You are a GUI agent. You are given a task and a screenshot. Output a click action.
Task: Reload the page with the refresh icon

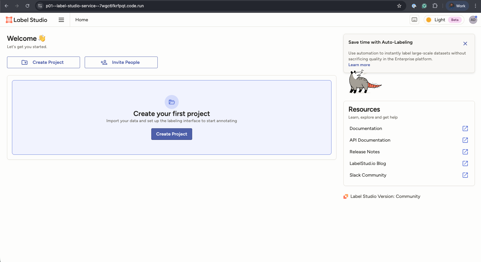tap(27, 6)
